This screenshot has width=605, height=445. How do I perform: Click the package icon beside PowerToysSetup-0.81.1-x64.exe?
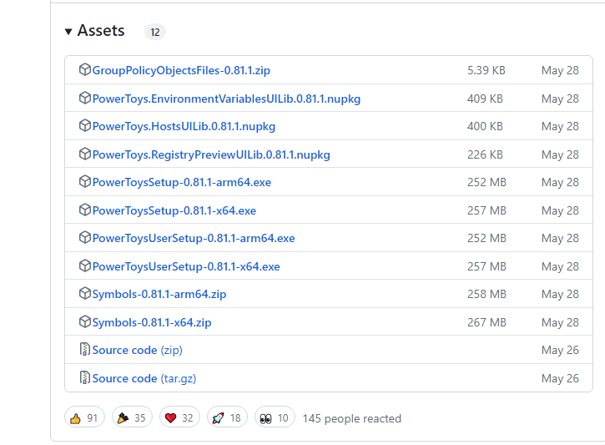pyautogui.click(x=85, y=210)
